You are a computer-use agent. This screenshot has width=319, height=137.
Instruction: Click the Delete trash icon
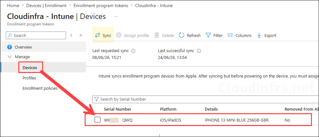157,35
